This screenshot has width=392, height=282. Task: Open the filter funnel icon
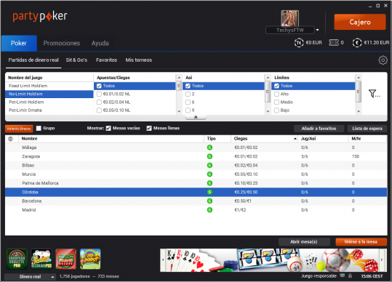[x=374, y=94]
